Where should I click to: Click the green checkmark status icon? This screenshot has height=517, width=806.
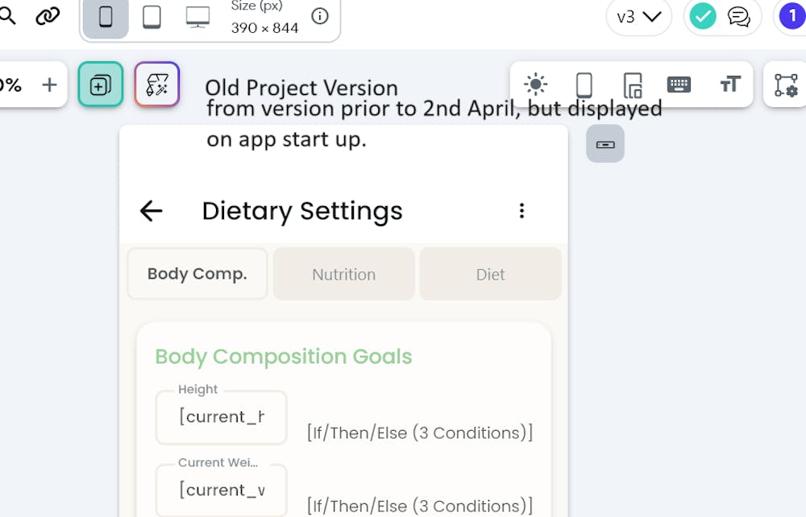[703, 16]
